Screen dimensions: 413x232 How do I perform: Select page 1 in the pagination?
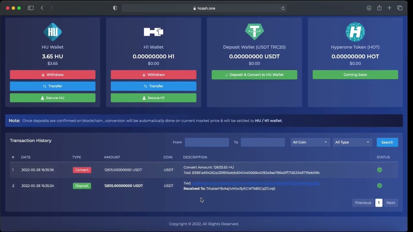pos(379,203)
